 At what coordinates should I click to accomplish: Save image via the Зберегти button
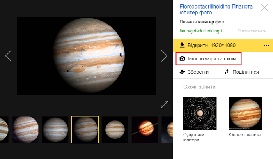tap(195, 72)
